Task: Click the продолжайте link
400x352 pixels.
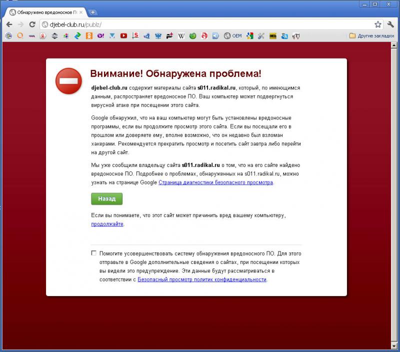Action: [107, 224]
